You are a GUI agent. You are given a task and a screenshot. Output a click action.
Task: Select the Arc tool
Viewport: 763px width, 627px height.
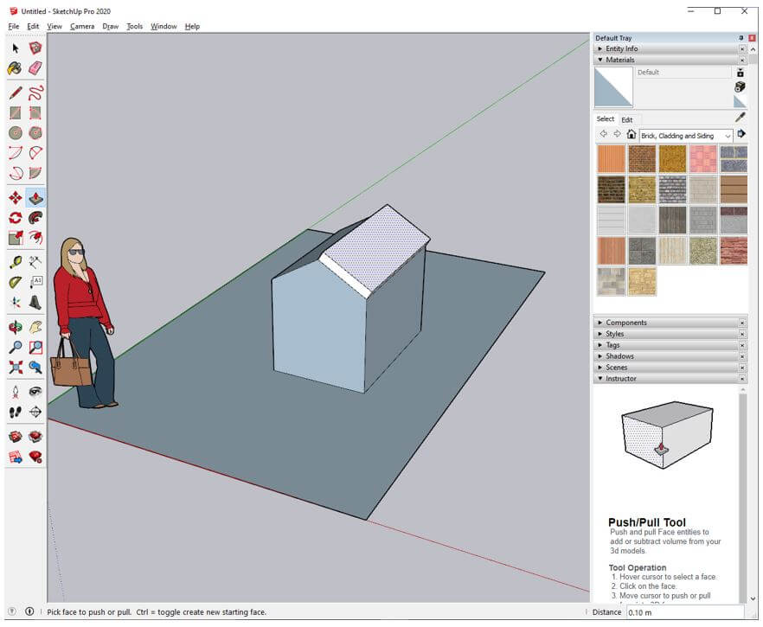point(15,153)
